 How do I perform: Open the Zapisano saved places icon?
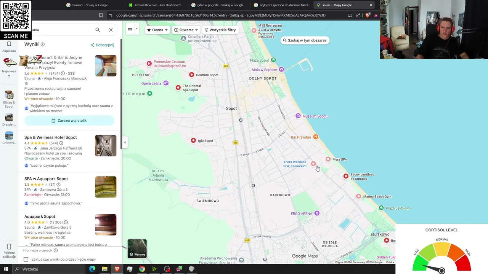tap(9, 44)
